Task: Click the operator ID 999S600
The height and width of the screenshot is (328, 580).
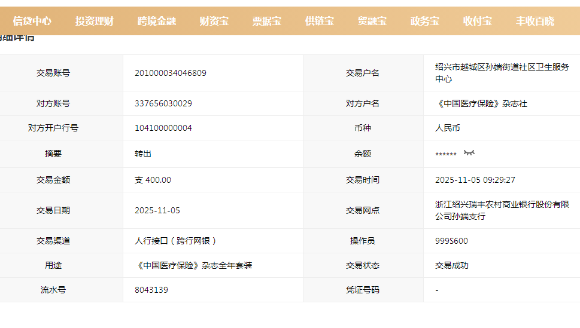Action: click(451, 241)
